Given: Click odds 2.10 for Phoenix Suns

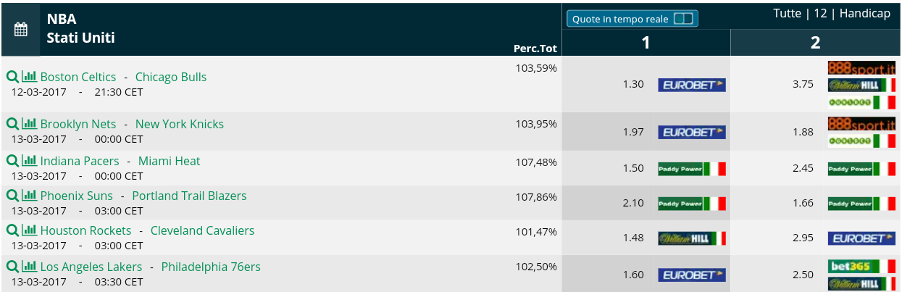Looking at the screenshot, I should pos(633,203).
